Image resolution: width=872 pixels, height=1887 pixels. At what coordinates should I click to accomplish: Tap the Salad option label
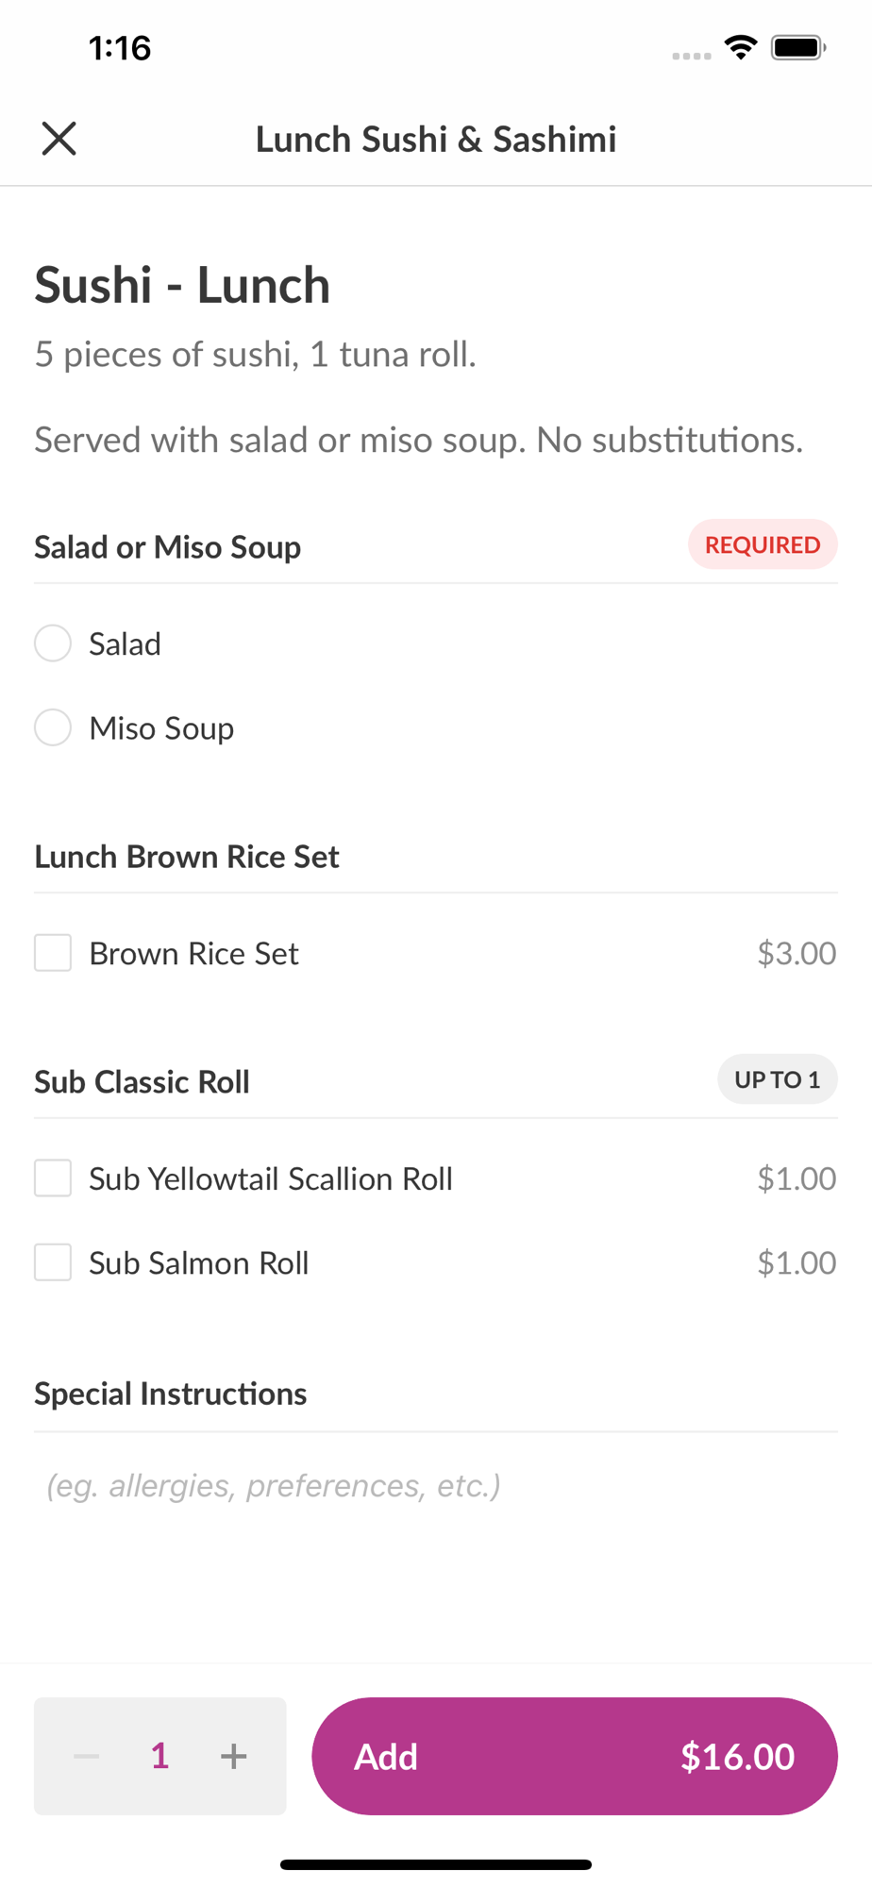(x=125, y=644)
